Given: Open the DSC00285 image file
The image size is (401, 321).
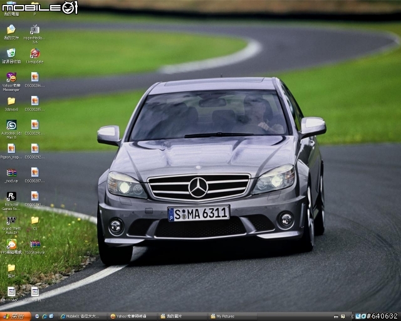Looking at the screenshot, I should click(x=35, y=103).
